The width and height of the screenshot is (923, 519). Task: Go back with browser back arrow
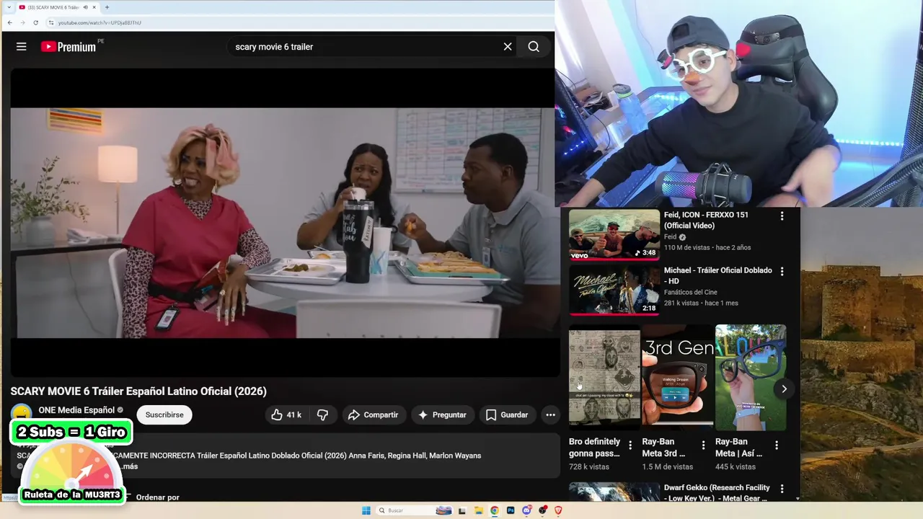[9, 22]
